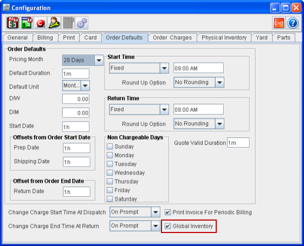The height and width of the screenshot is (246, 304).
Task: Switch to the Billing tab
Action: pyautogui.click(x=45, y=37)
